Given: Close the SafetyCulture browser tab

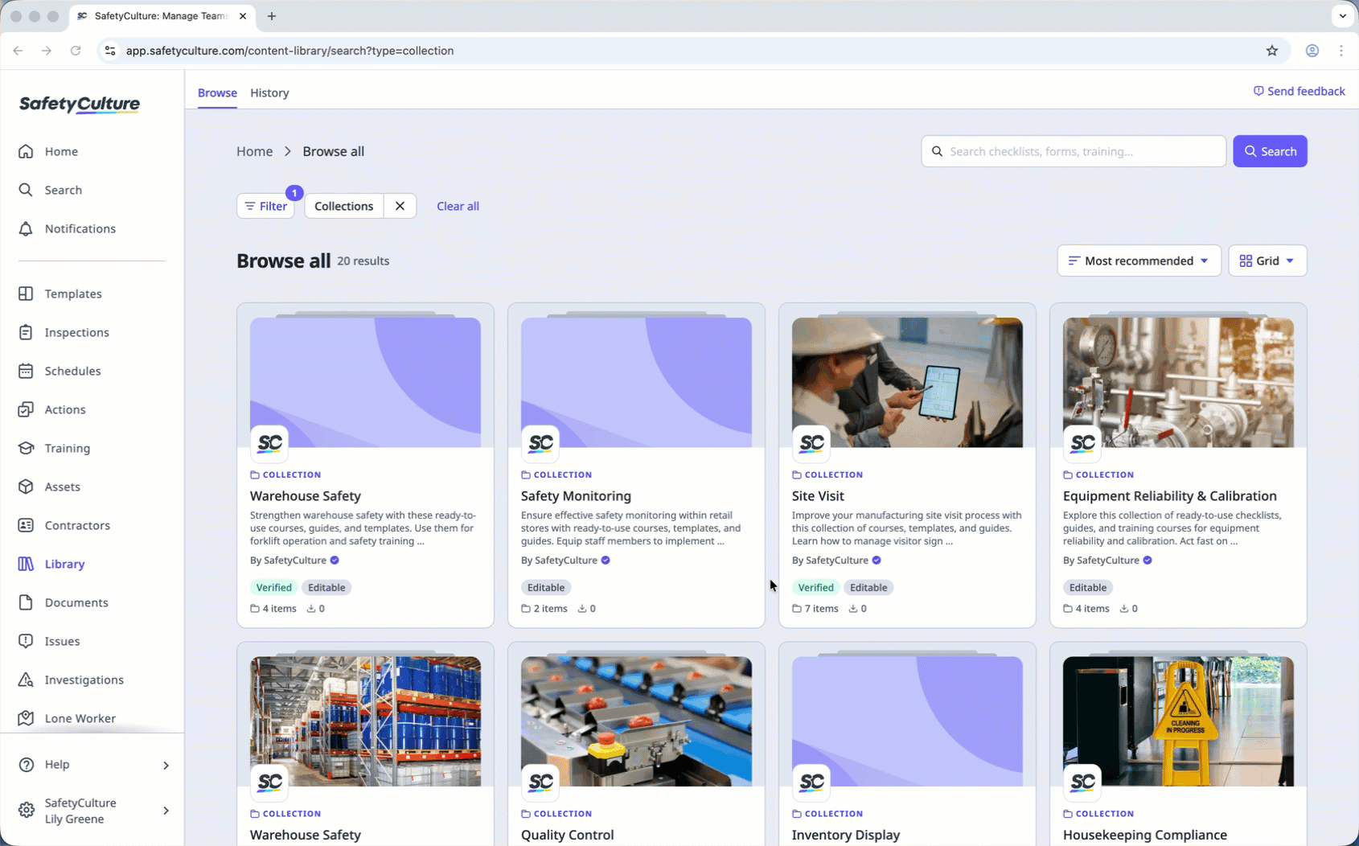Looking at the screenshot, I should (x=243, y=16).
